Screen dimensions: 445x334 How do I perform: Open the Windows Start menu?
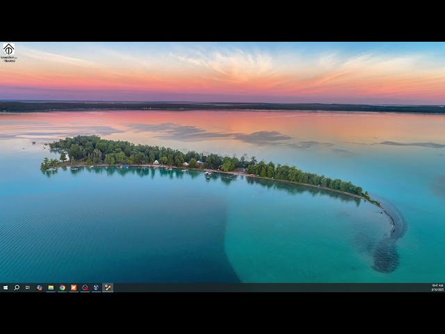pyautogui.click(x=6, y=287)
